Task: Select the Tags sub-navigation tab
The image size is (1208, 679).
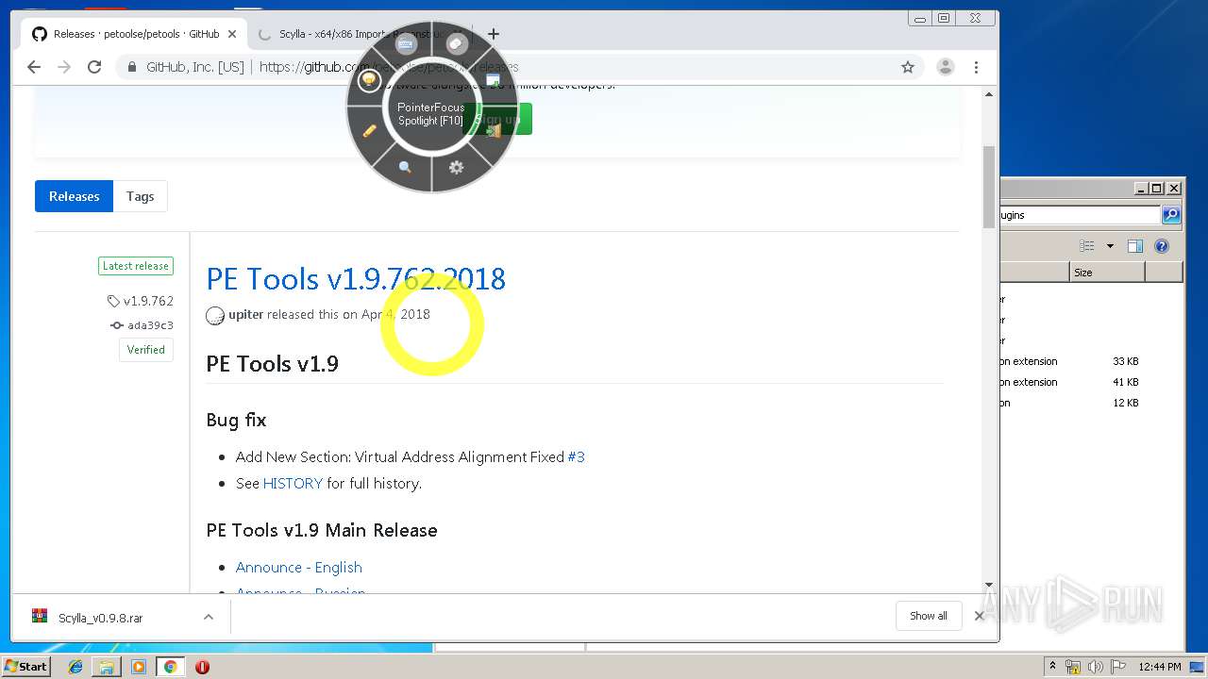Action: click(140, 196)
